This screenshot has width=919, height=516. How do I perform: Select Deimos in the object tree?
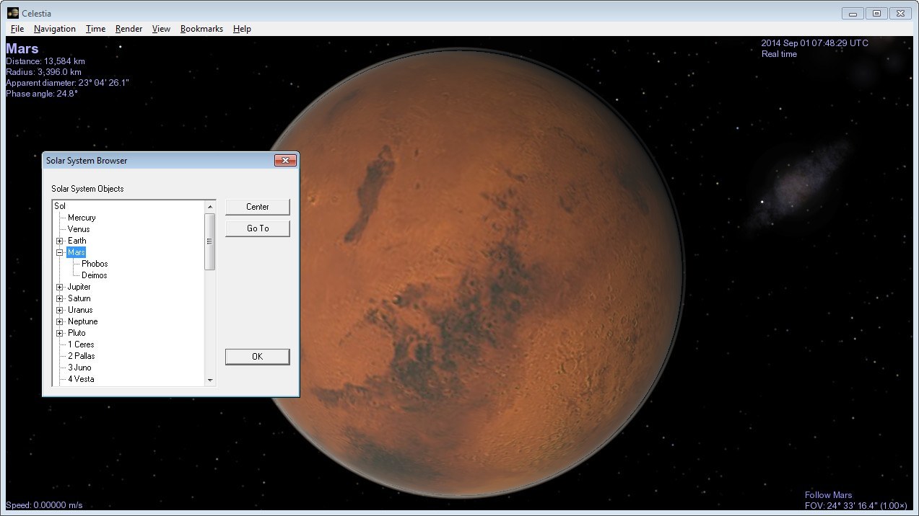(x=94, y=275)
